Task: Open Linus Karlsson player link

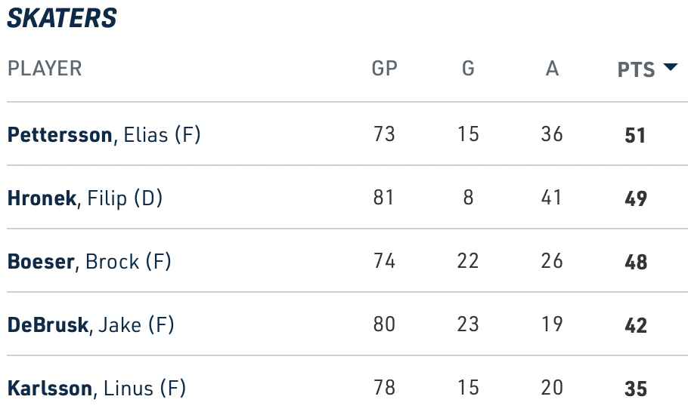Action: point(96,389)
